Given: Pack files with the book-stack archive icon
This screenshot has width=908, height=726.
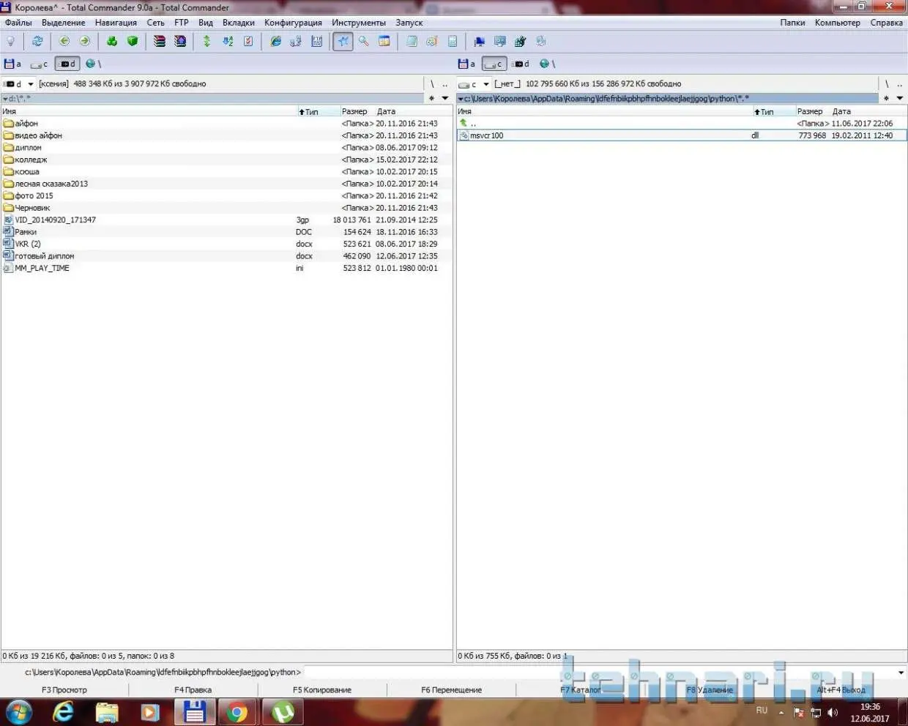Looking at the screenshot, I should [x=159, y=42].
